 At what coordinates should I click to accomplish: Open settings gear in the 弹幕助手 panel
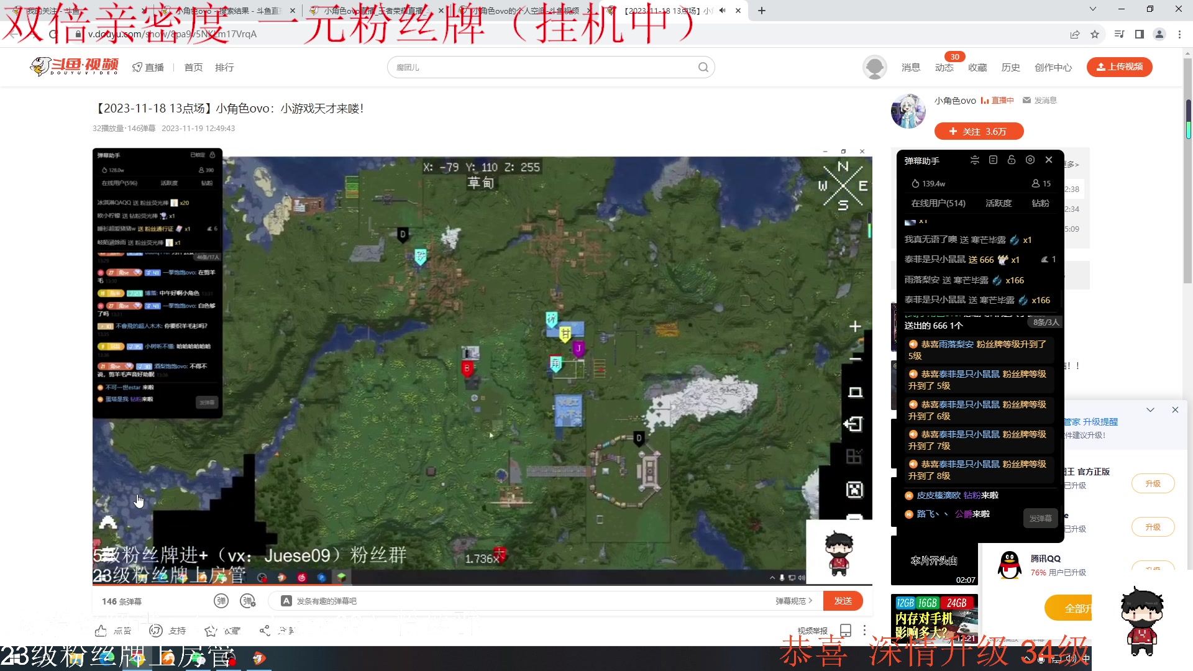pyautogui.click(x=1030, y=160)
